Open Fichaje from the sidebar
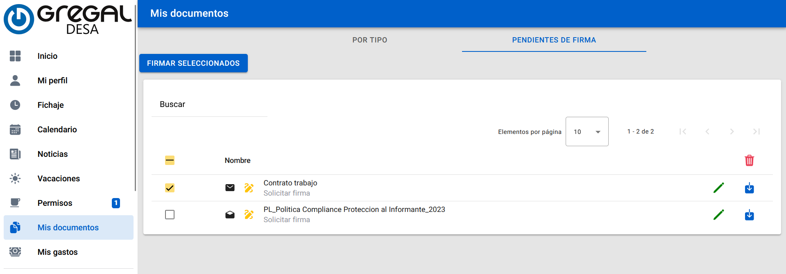Screen dimensions: 786x274 click(51, 105)
